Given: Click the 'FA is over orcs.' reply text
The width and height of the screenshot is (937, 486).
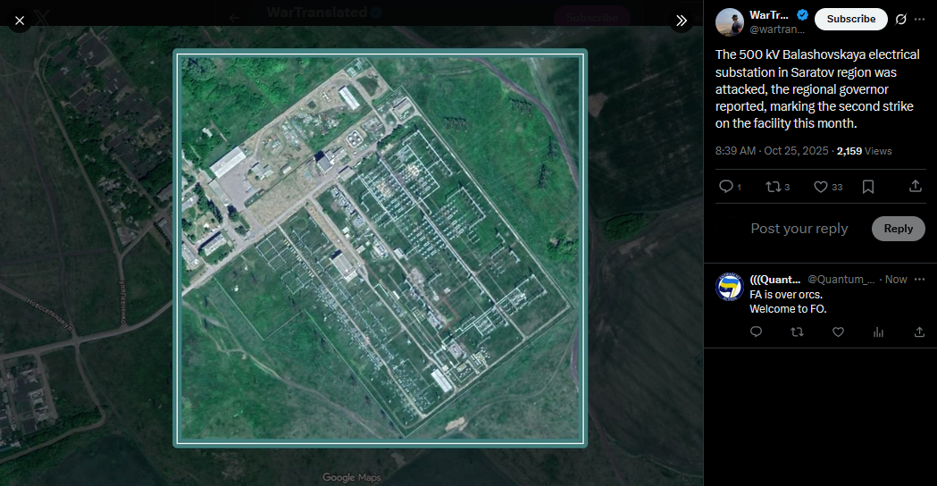Looking at the screenshot, I should click(786, 295).
